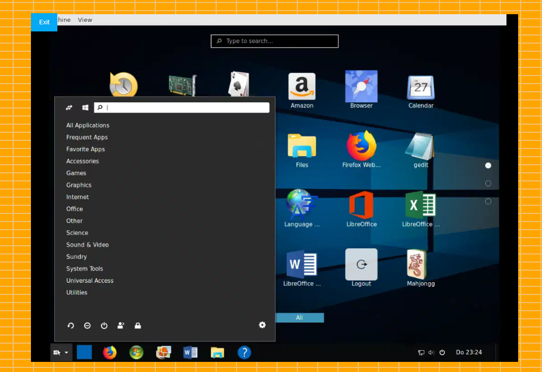
Task: Open the Other category
Action: click(x=74, y=221)
